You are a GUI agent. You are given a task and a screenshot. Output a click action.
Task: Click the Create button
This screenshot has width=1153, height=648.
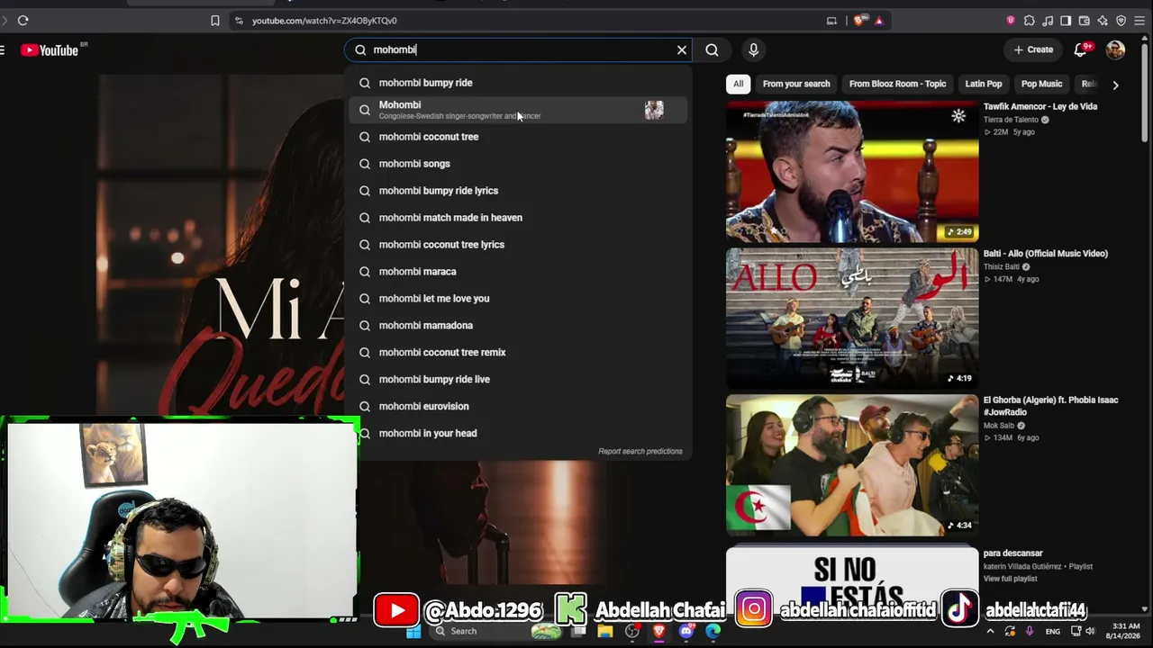[x=1033, y=50]
